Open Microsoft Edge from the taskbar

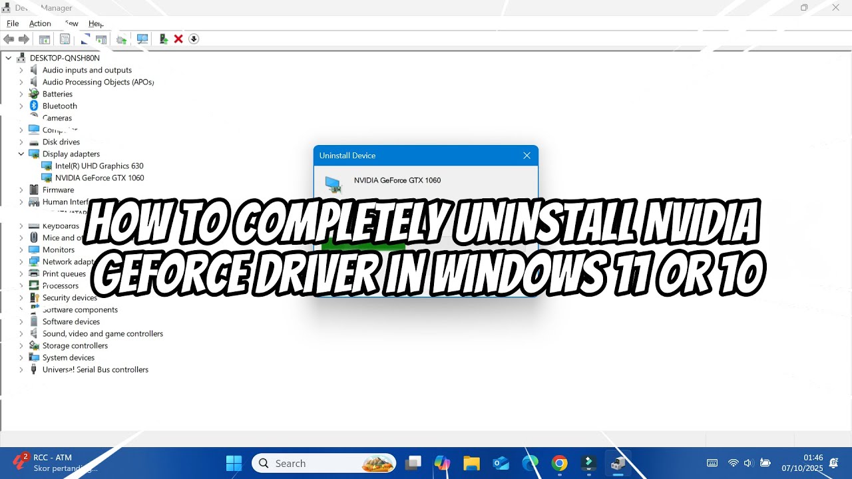coord(531,463)
